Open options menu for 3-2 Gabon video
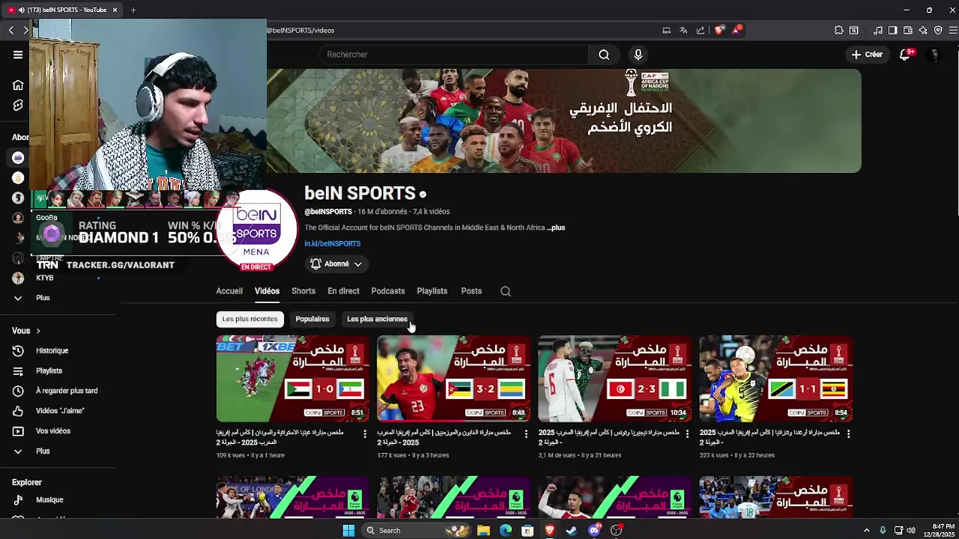 point(526,433)
